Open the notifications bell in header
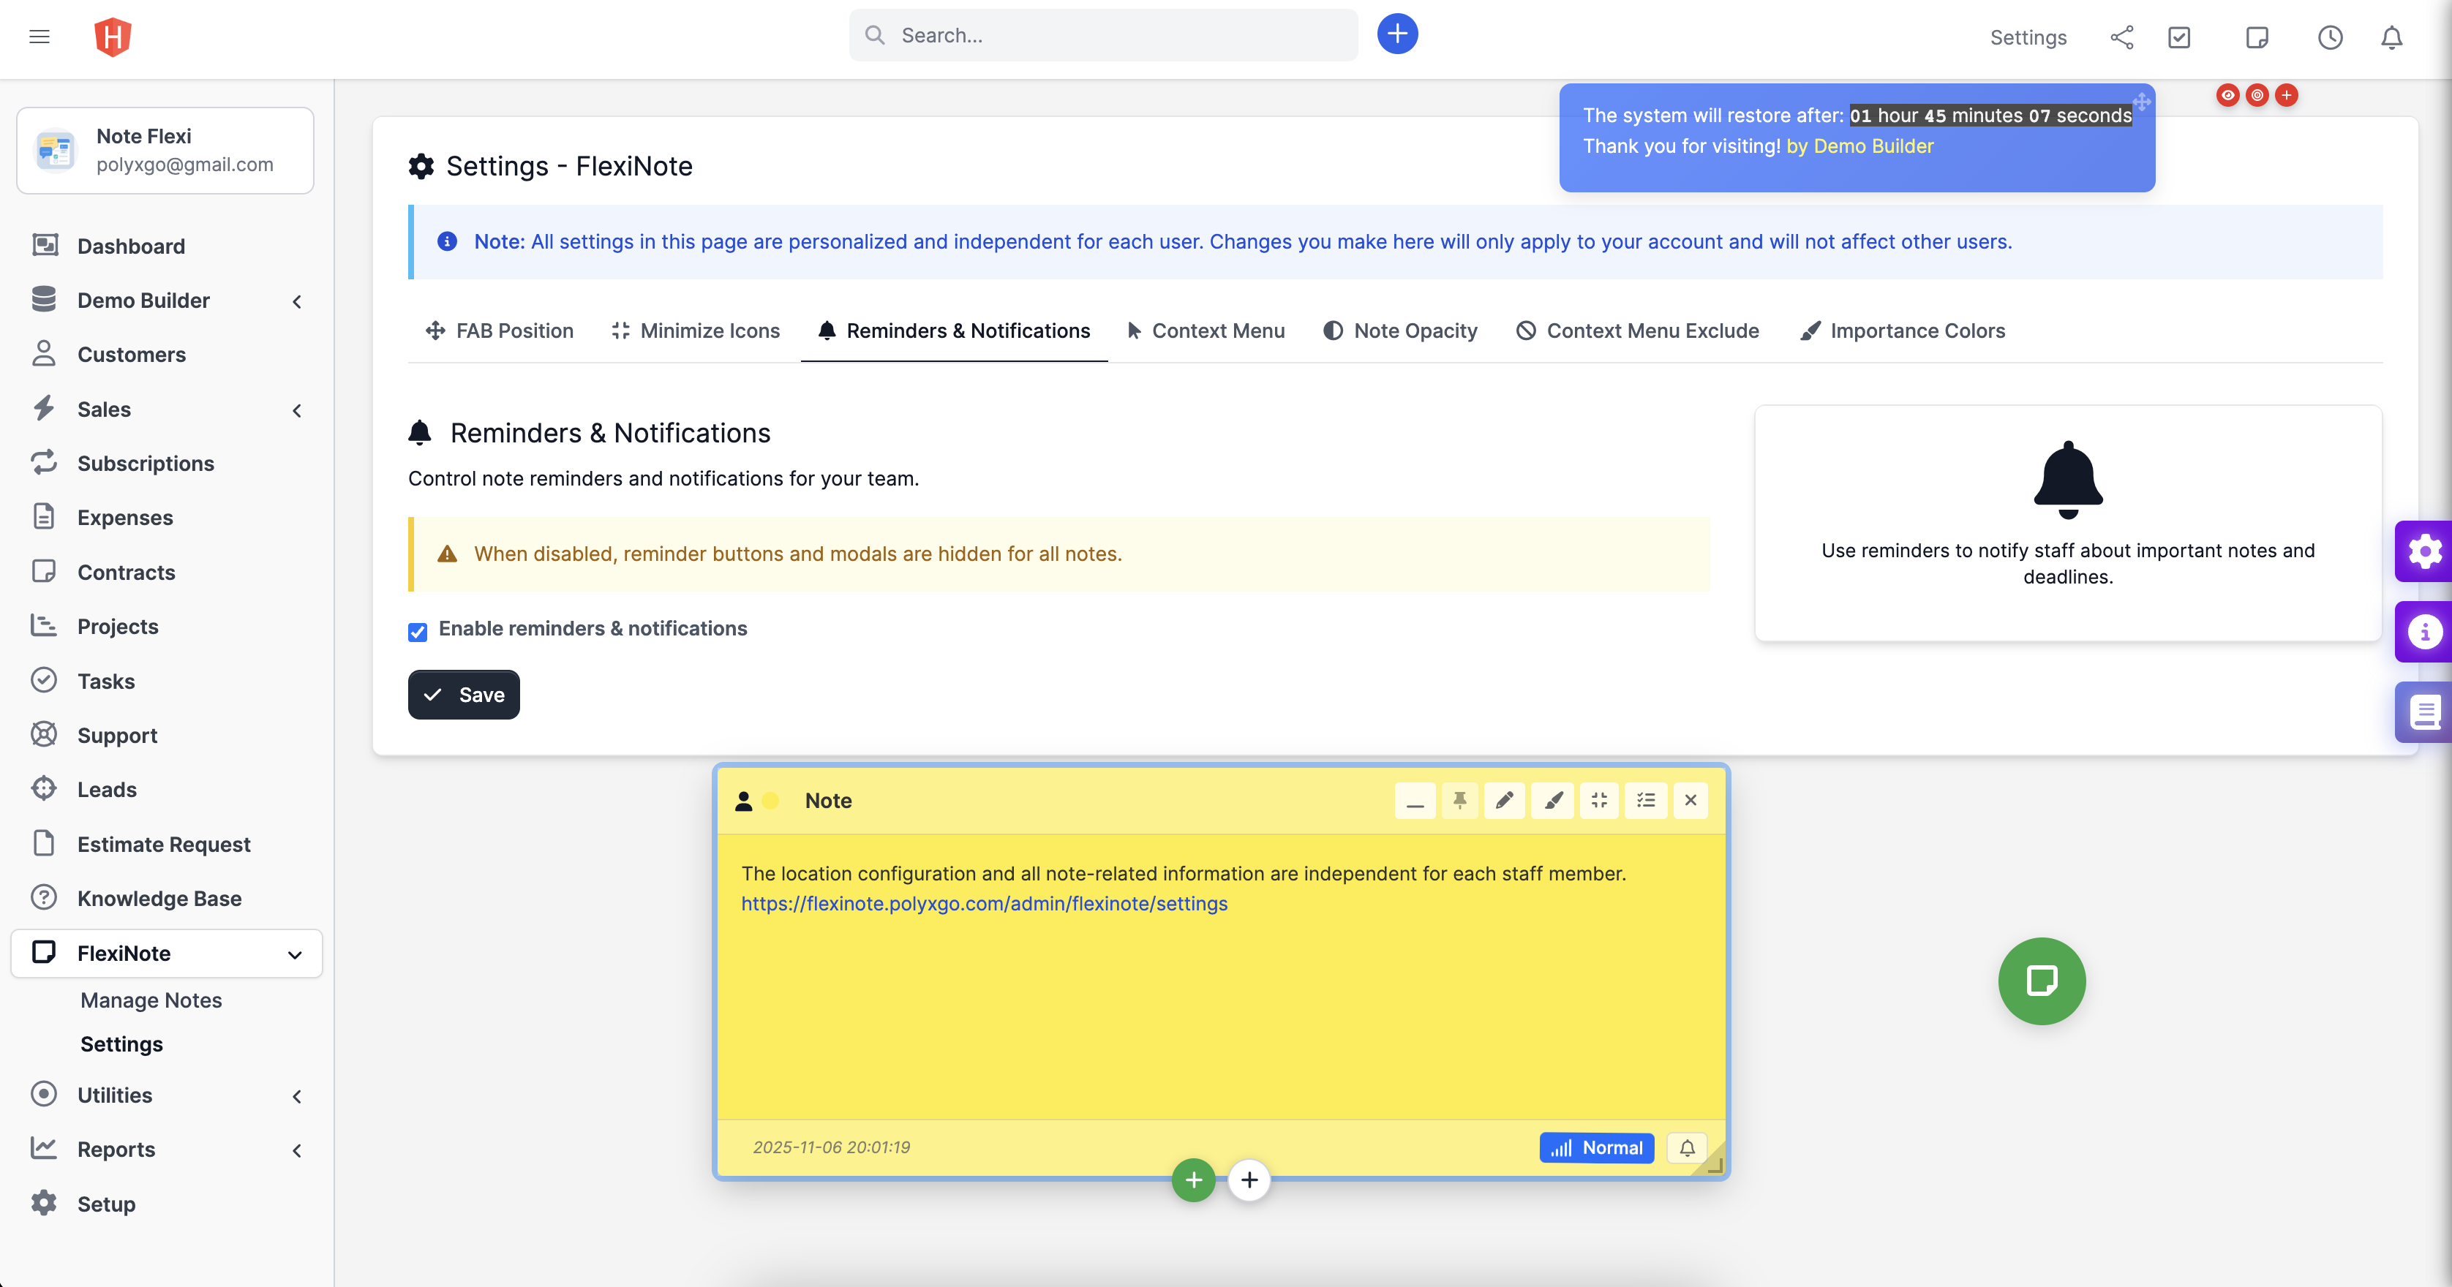This screenshot has height=1287, width=2452. [2392, 37]
